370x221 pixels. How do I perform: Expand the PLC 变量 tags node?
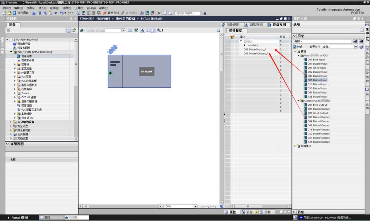point(15,77)
